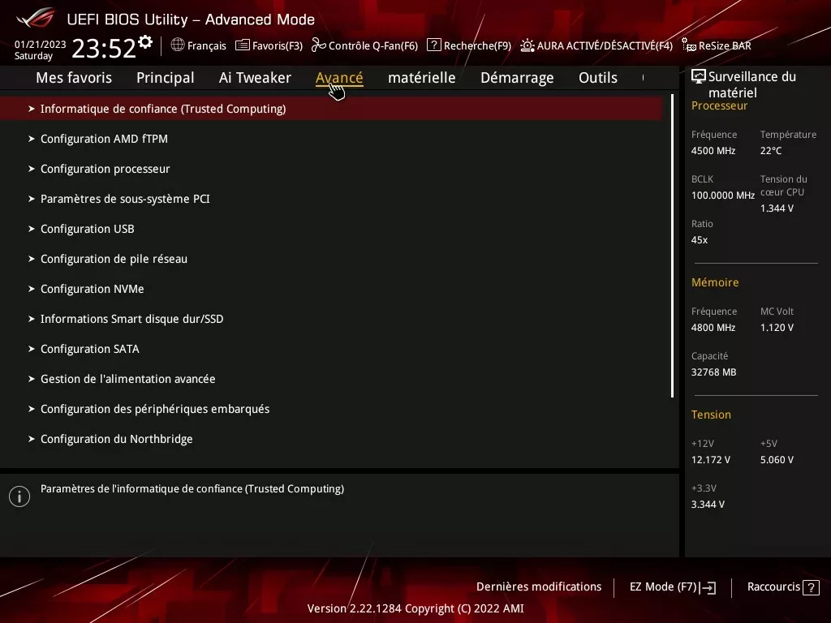Viewport: 831px width, 623px height.
Task: View Dernières modifications
Action: coord(539,586)
